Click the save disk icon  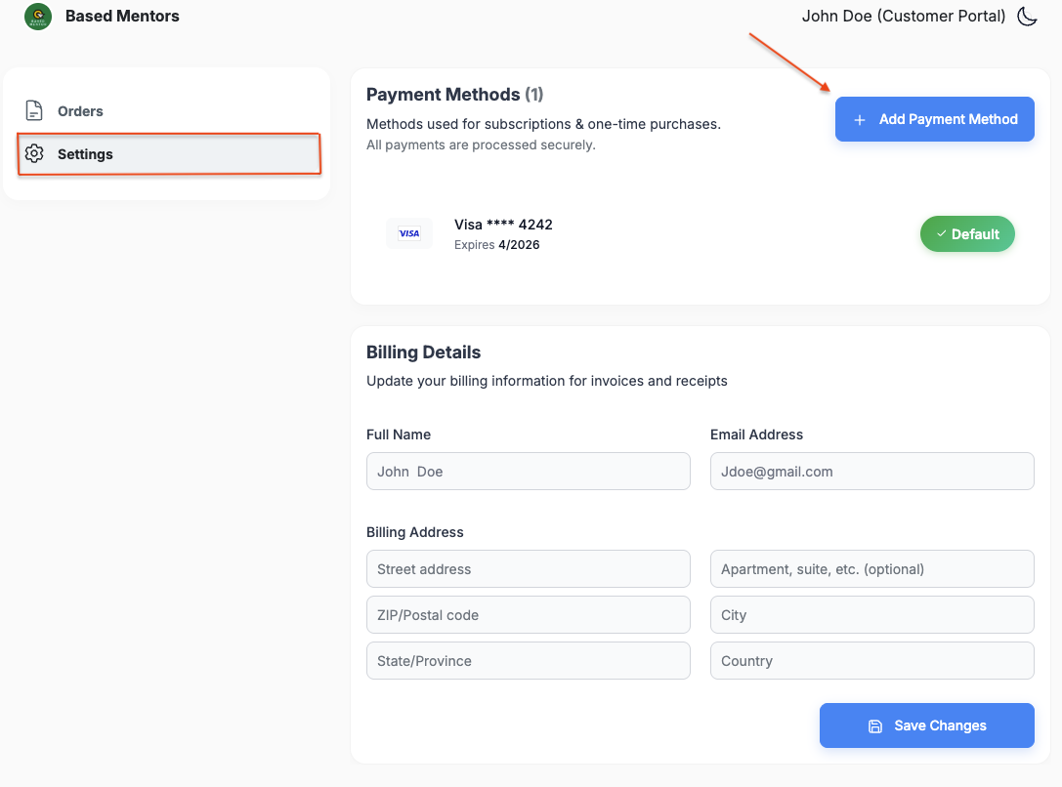pos(875,726)
